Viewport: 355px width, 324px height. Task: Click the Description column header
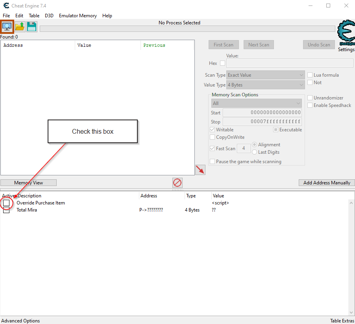coord(78,196)
